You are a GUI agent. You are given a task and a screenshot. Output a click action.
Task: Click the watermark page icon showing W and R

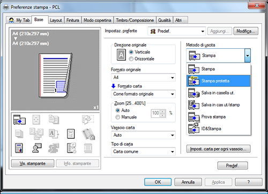tap(71, 134)
